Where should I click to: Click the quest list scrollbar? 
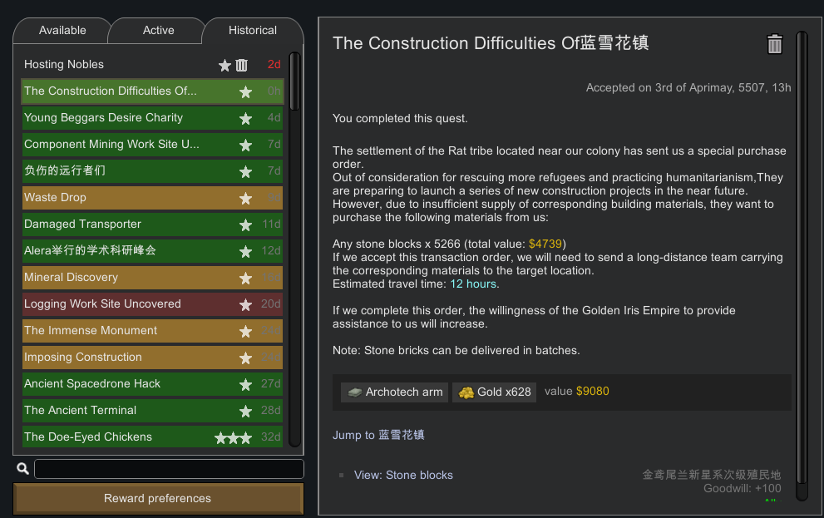(x=295, y=82)
